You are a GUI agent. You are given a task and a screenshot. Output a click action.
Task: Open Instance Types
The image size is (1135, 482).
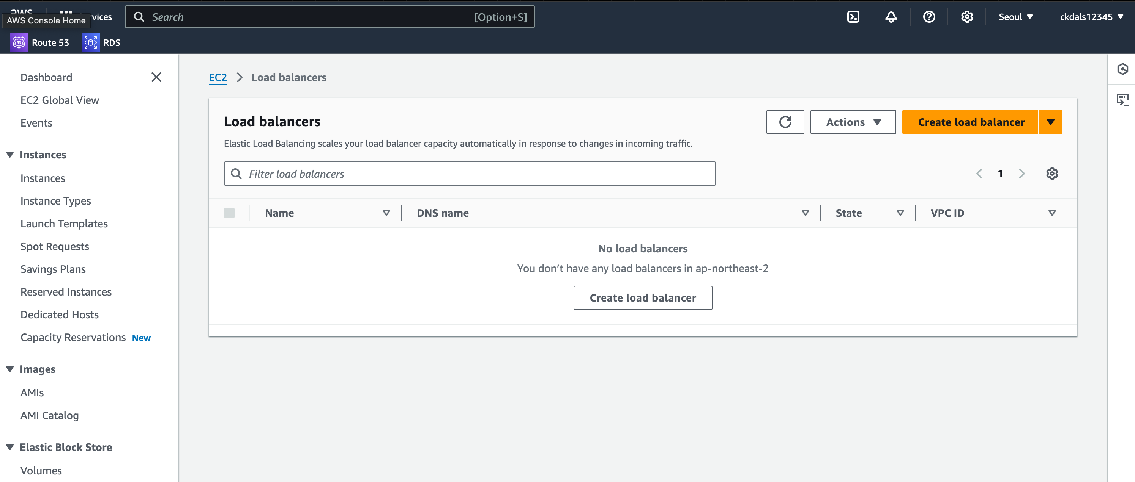(55, 201)
